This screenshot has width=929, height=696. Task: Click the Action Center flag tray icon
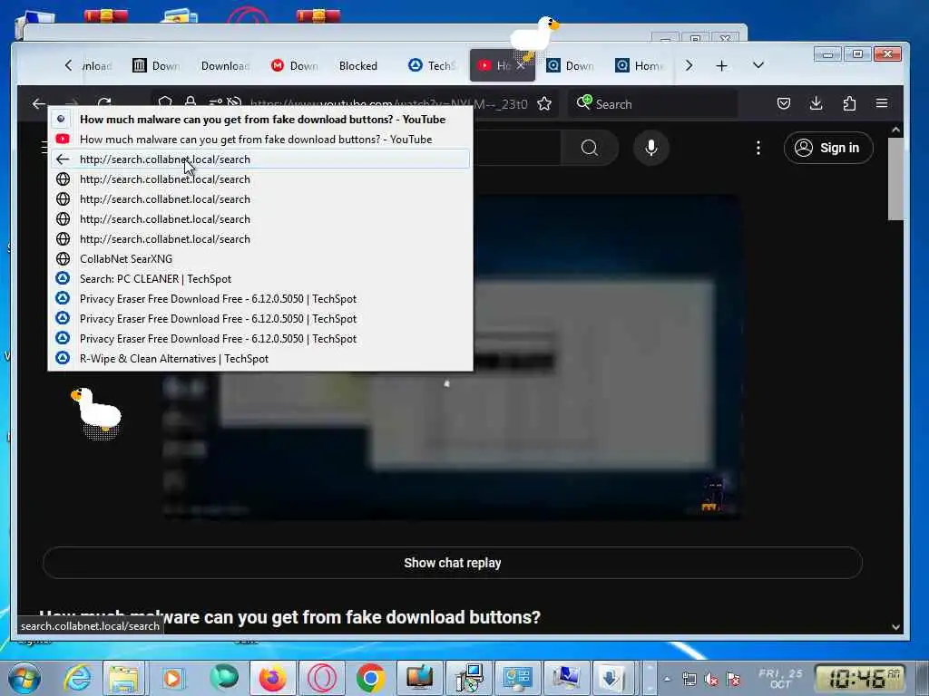pos(733,680)
